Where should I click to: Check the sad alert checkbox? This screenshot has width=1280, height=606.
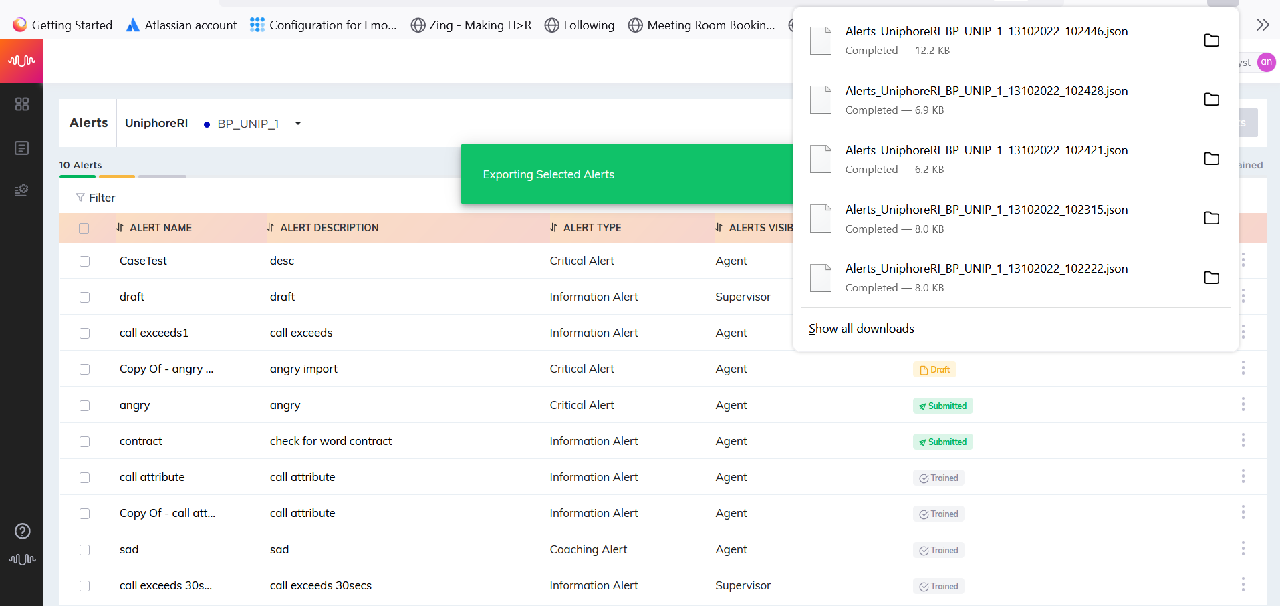click(x=84, y=550)
